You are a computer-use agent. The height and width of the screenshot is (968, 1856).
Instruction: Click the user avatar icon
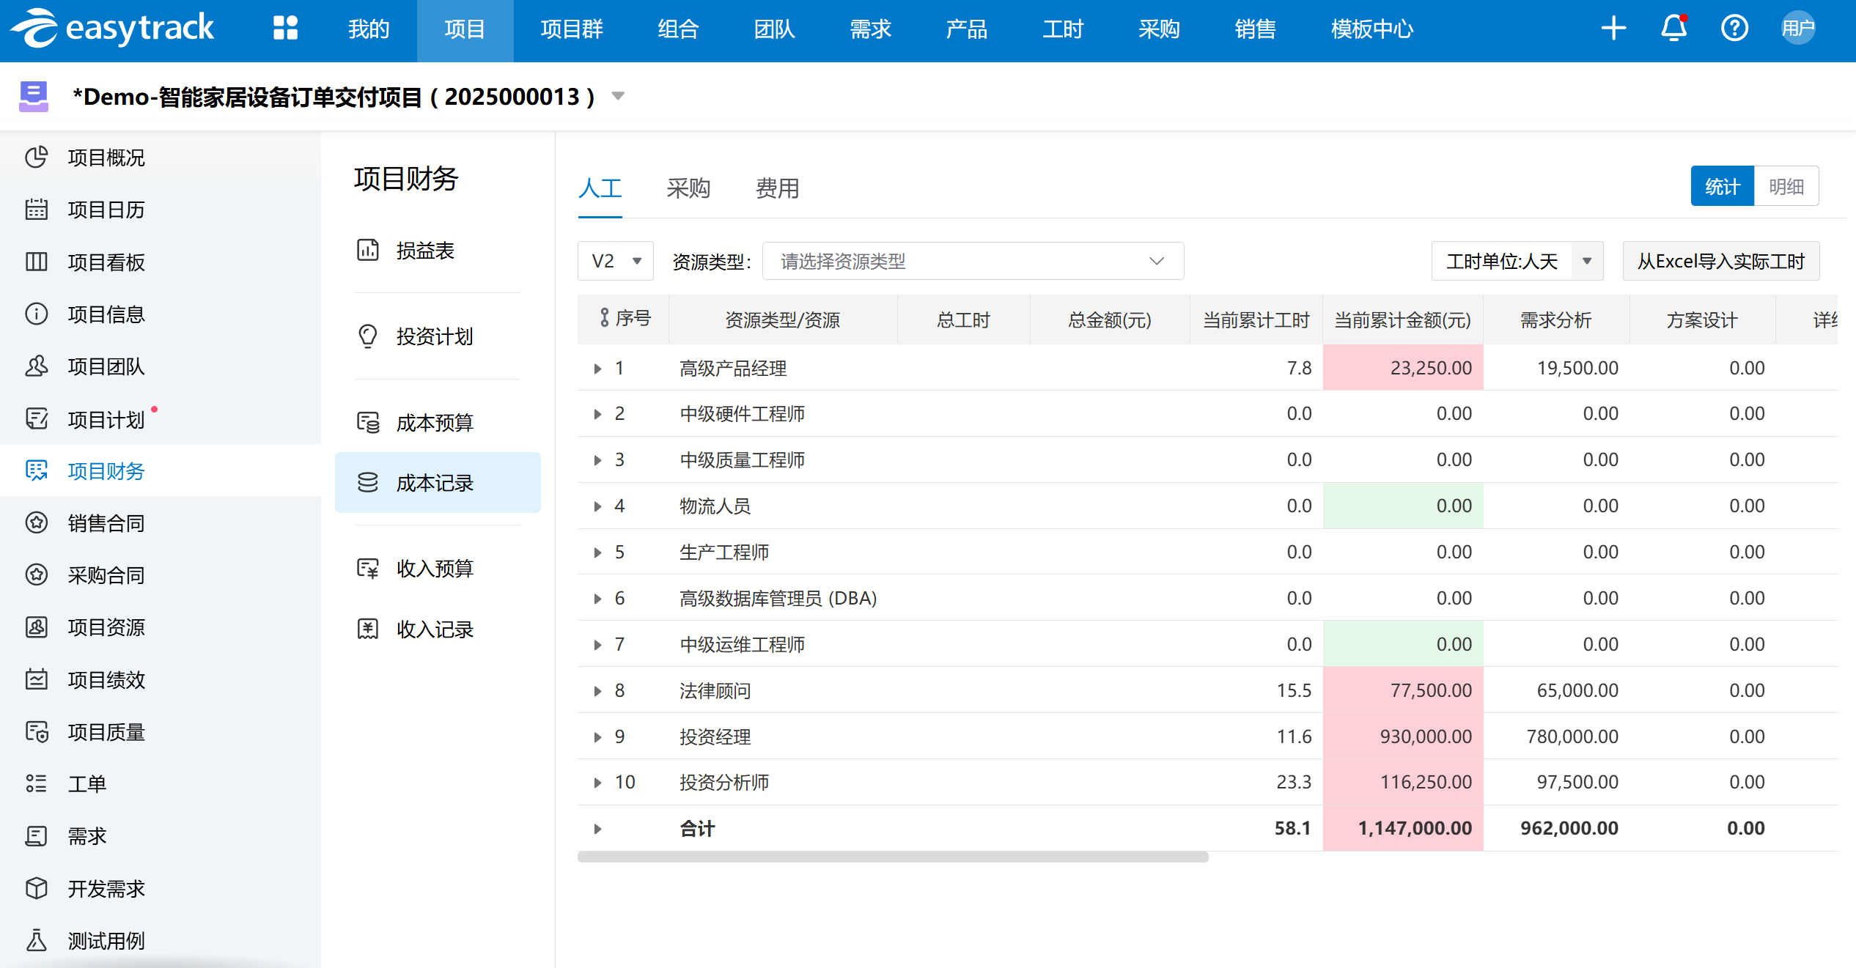pyautogui.click(x=1797, y=29)
